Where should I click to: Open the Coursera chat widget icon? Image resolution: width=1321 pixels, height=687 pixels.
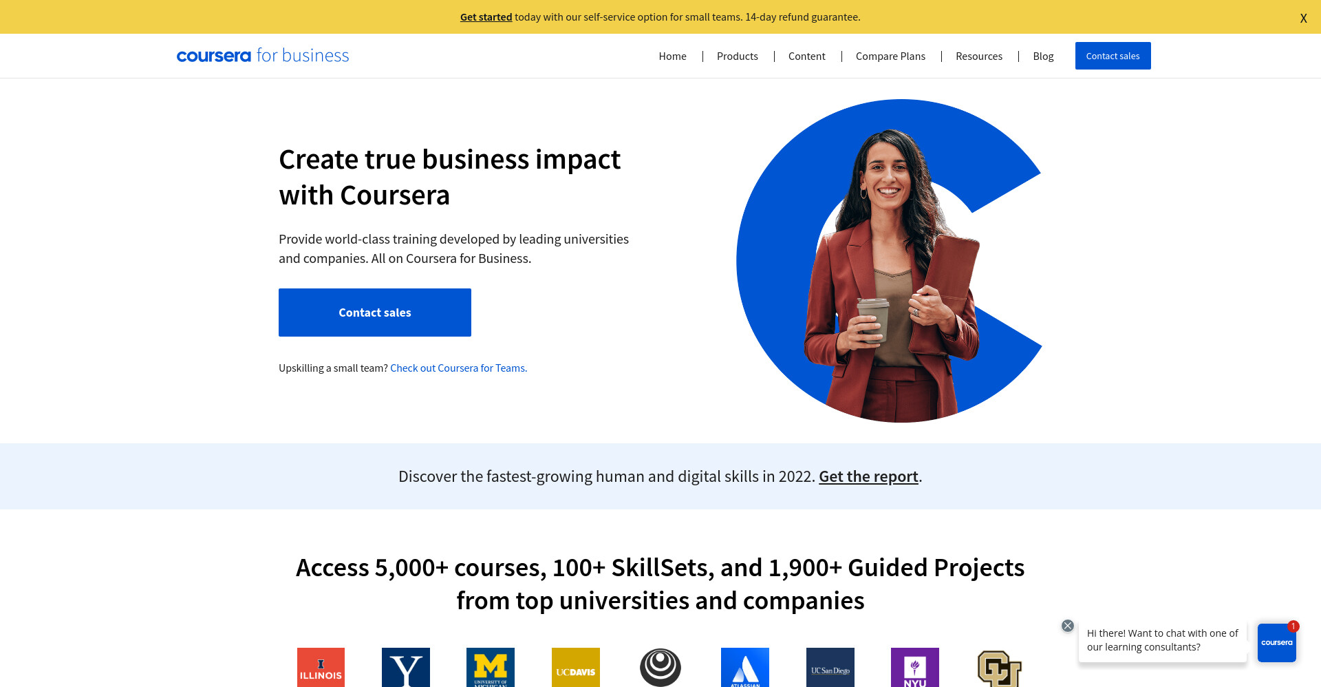(1277, 643)
